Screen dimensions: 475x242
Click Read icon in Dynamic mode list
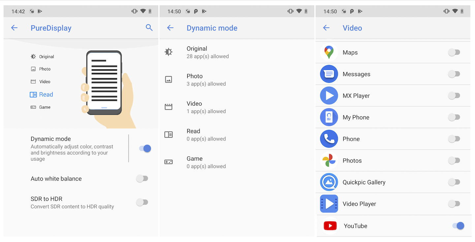(169, 135)
